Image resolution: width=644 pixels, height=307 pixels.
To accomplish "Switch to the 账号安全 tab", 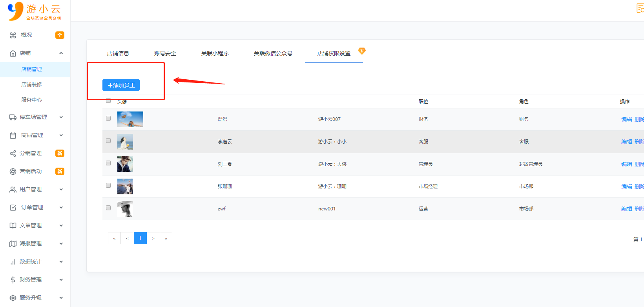I will coord(165,54).
